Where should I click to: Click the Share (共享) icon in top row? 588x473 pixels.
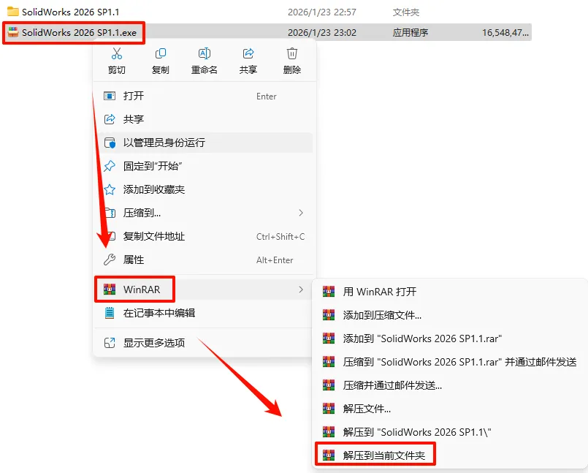pos(248,53)
